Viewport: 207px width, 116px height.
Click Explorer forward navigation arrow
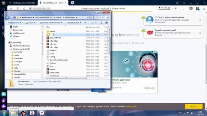12,17
